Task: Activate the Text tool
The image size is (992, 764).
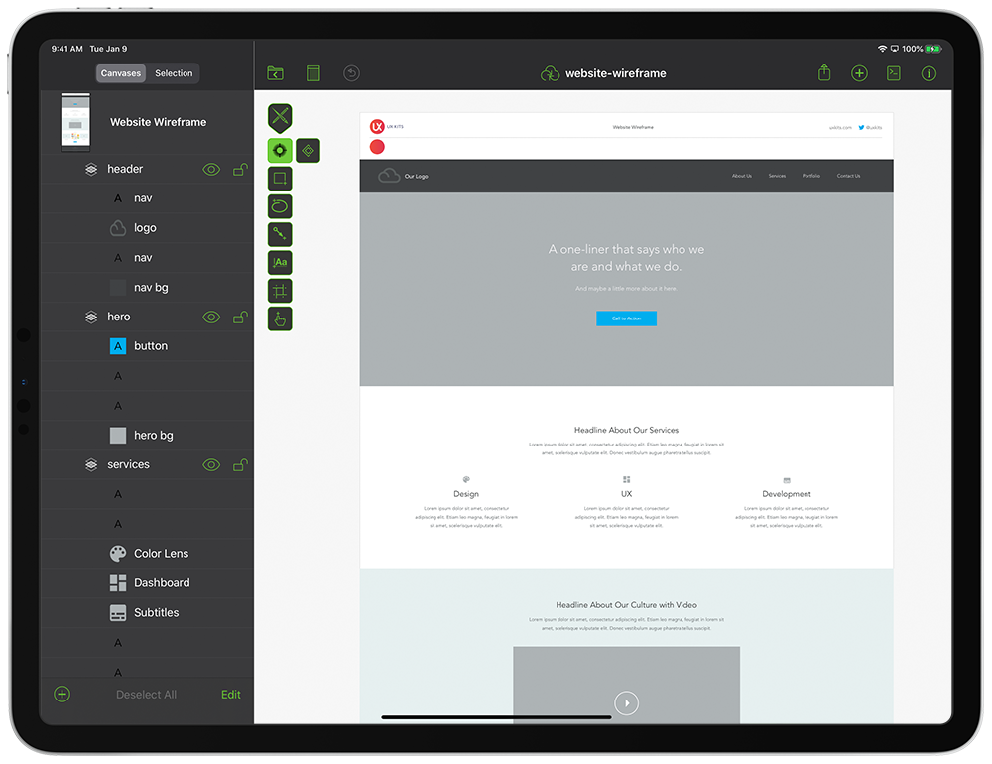Action: [x=279, y=262]
